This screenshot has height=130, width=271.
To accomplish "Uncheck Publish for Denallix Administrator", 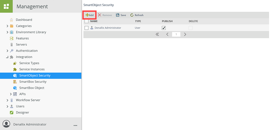I will [164, 28].
